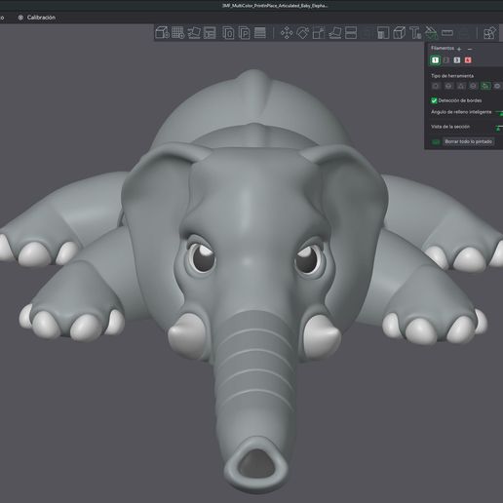Viewport: 503px width, 503px height.
Task: Click the Vista de la sección slider handle
Action: coord(498,129)
